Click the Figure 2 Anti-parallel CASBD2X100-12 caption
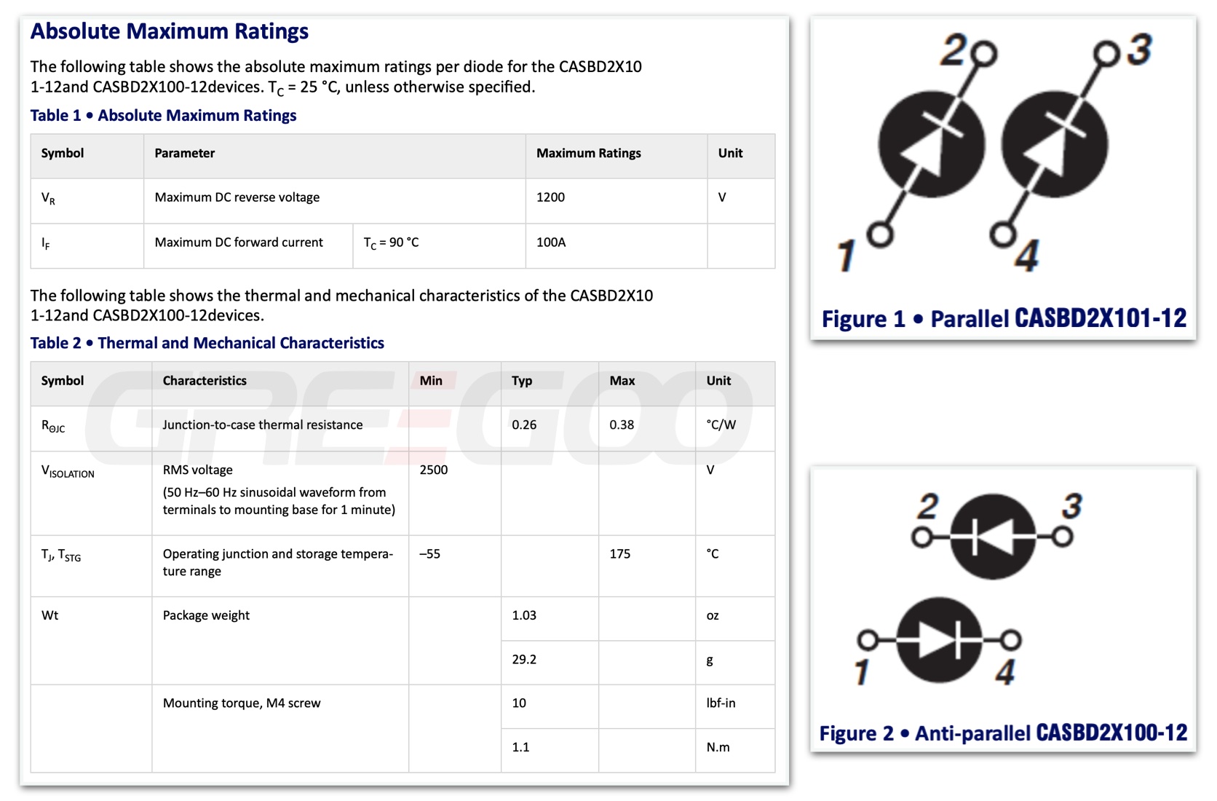 1003,733
